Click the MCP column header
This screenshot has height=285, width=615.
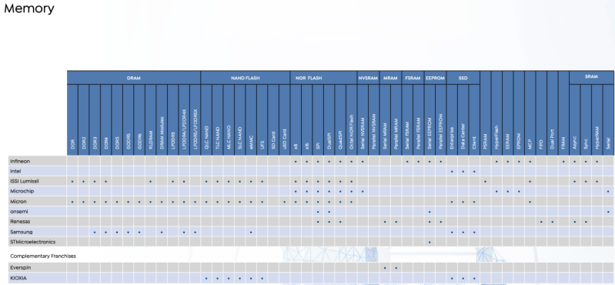click(530, 113)
